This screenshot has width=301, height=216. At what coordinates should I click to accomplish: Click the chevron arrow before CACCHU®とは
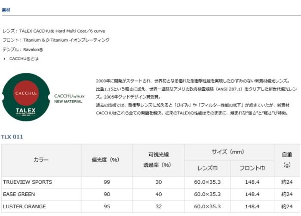point(5,59)
